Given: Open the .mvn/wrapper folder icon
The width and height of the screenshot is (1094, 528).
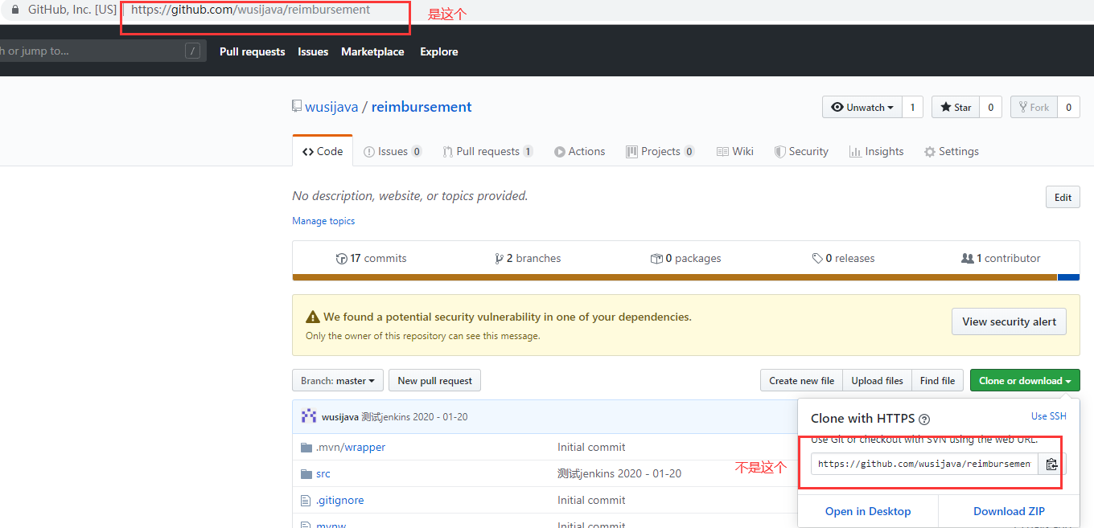Looking at the screenshot, I should (306, 447).
